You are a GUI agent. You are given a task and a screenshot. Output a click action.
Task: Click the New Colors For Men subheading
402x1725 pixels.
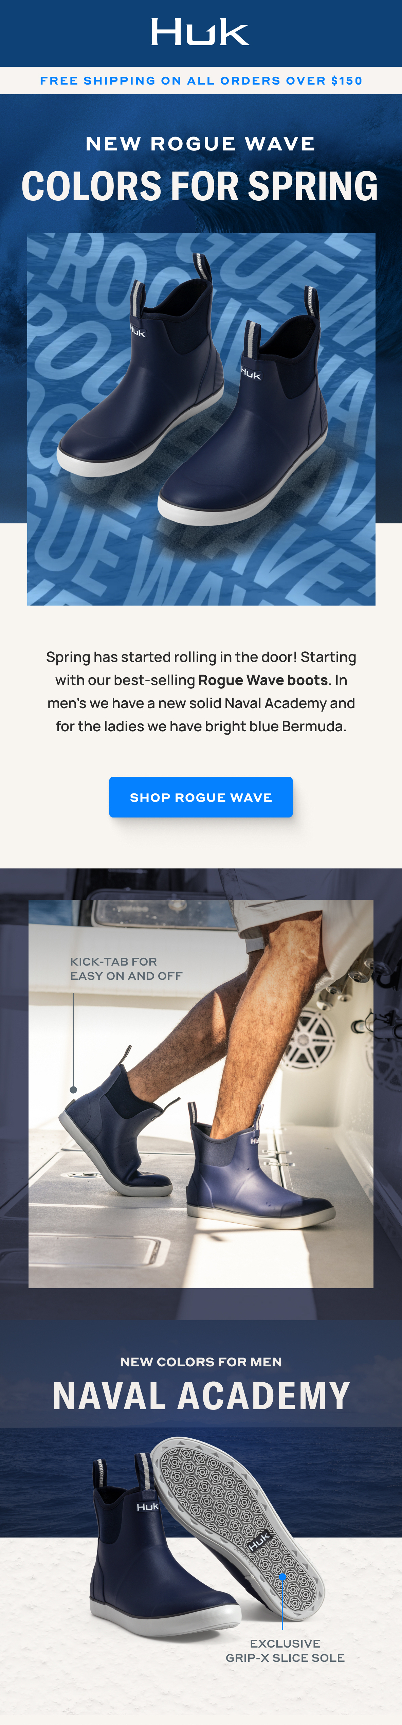click(201, 1362)
